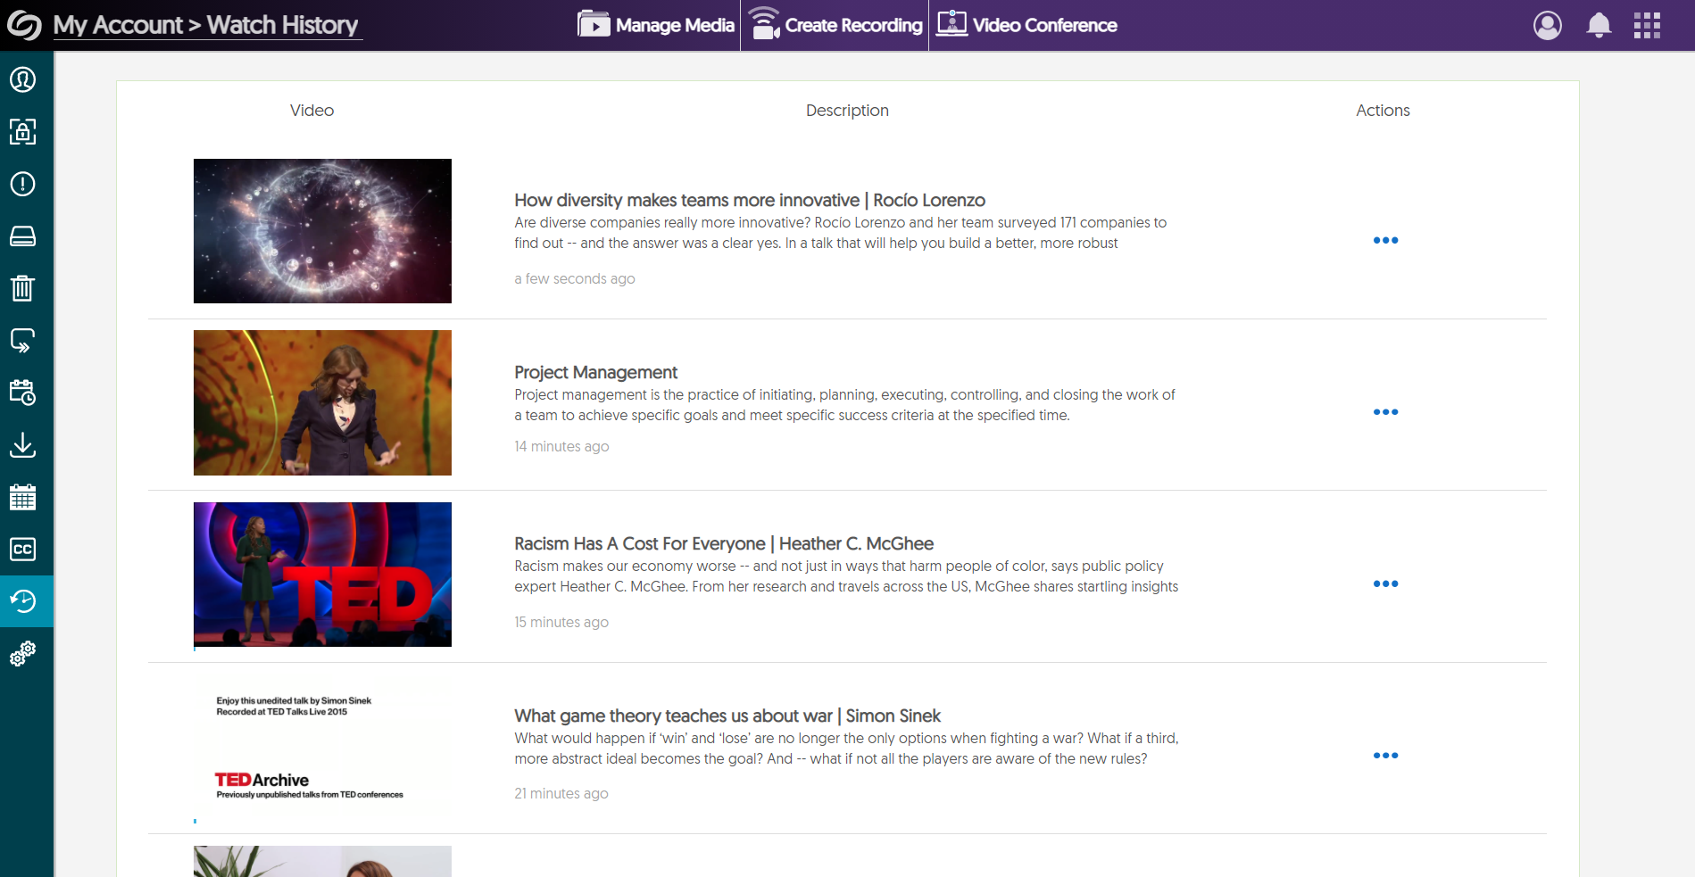Open actions dots for Rocío Lorenzo video
Screen dimensions: 1695x877
[x=1385, y=240]
